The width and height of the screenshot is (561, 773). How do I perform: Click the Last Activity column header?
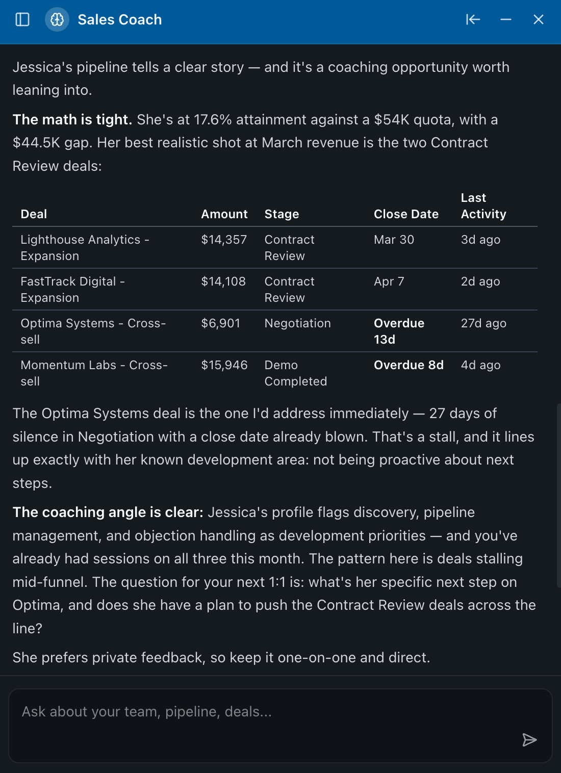click(483, 206)
